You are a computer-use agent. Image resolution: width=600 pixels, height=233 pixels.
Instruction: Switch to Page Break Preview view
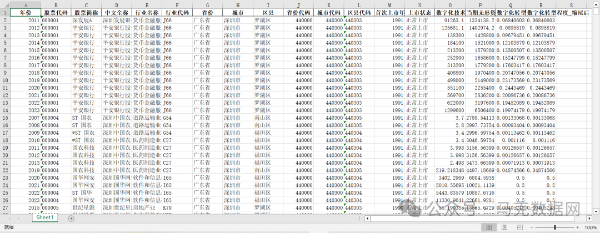click(520, 227)
